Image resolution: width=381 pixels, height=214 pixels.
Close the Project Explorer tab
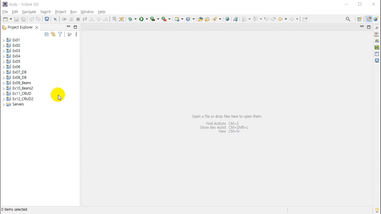(x=37, y=27)
